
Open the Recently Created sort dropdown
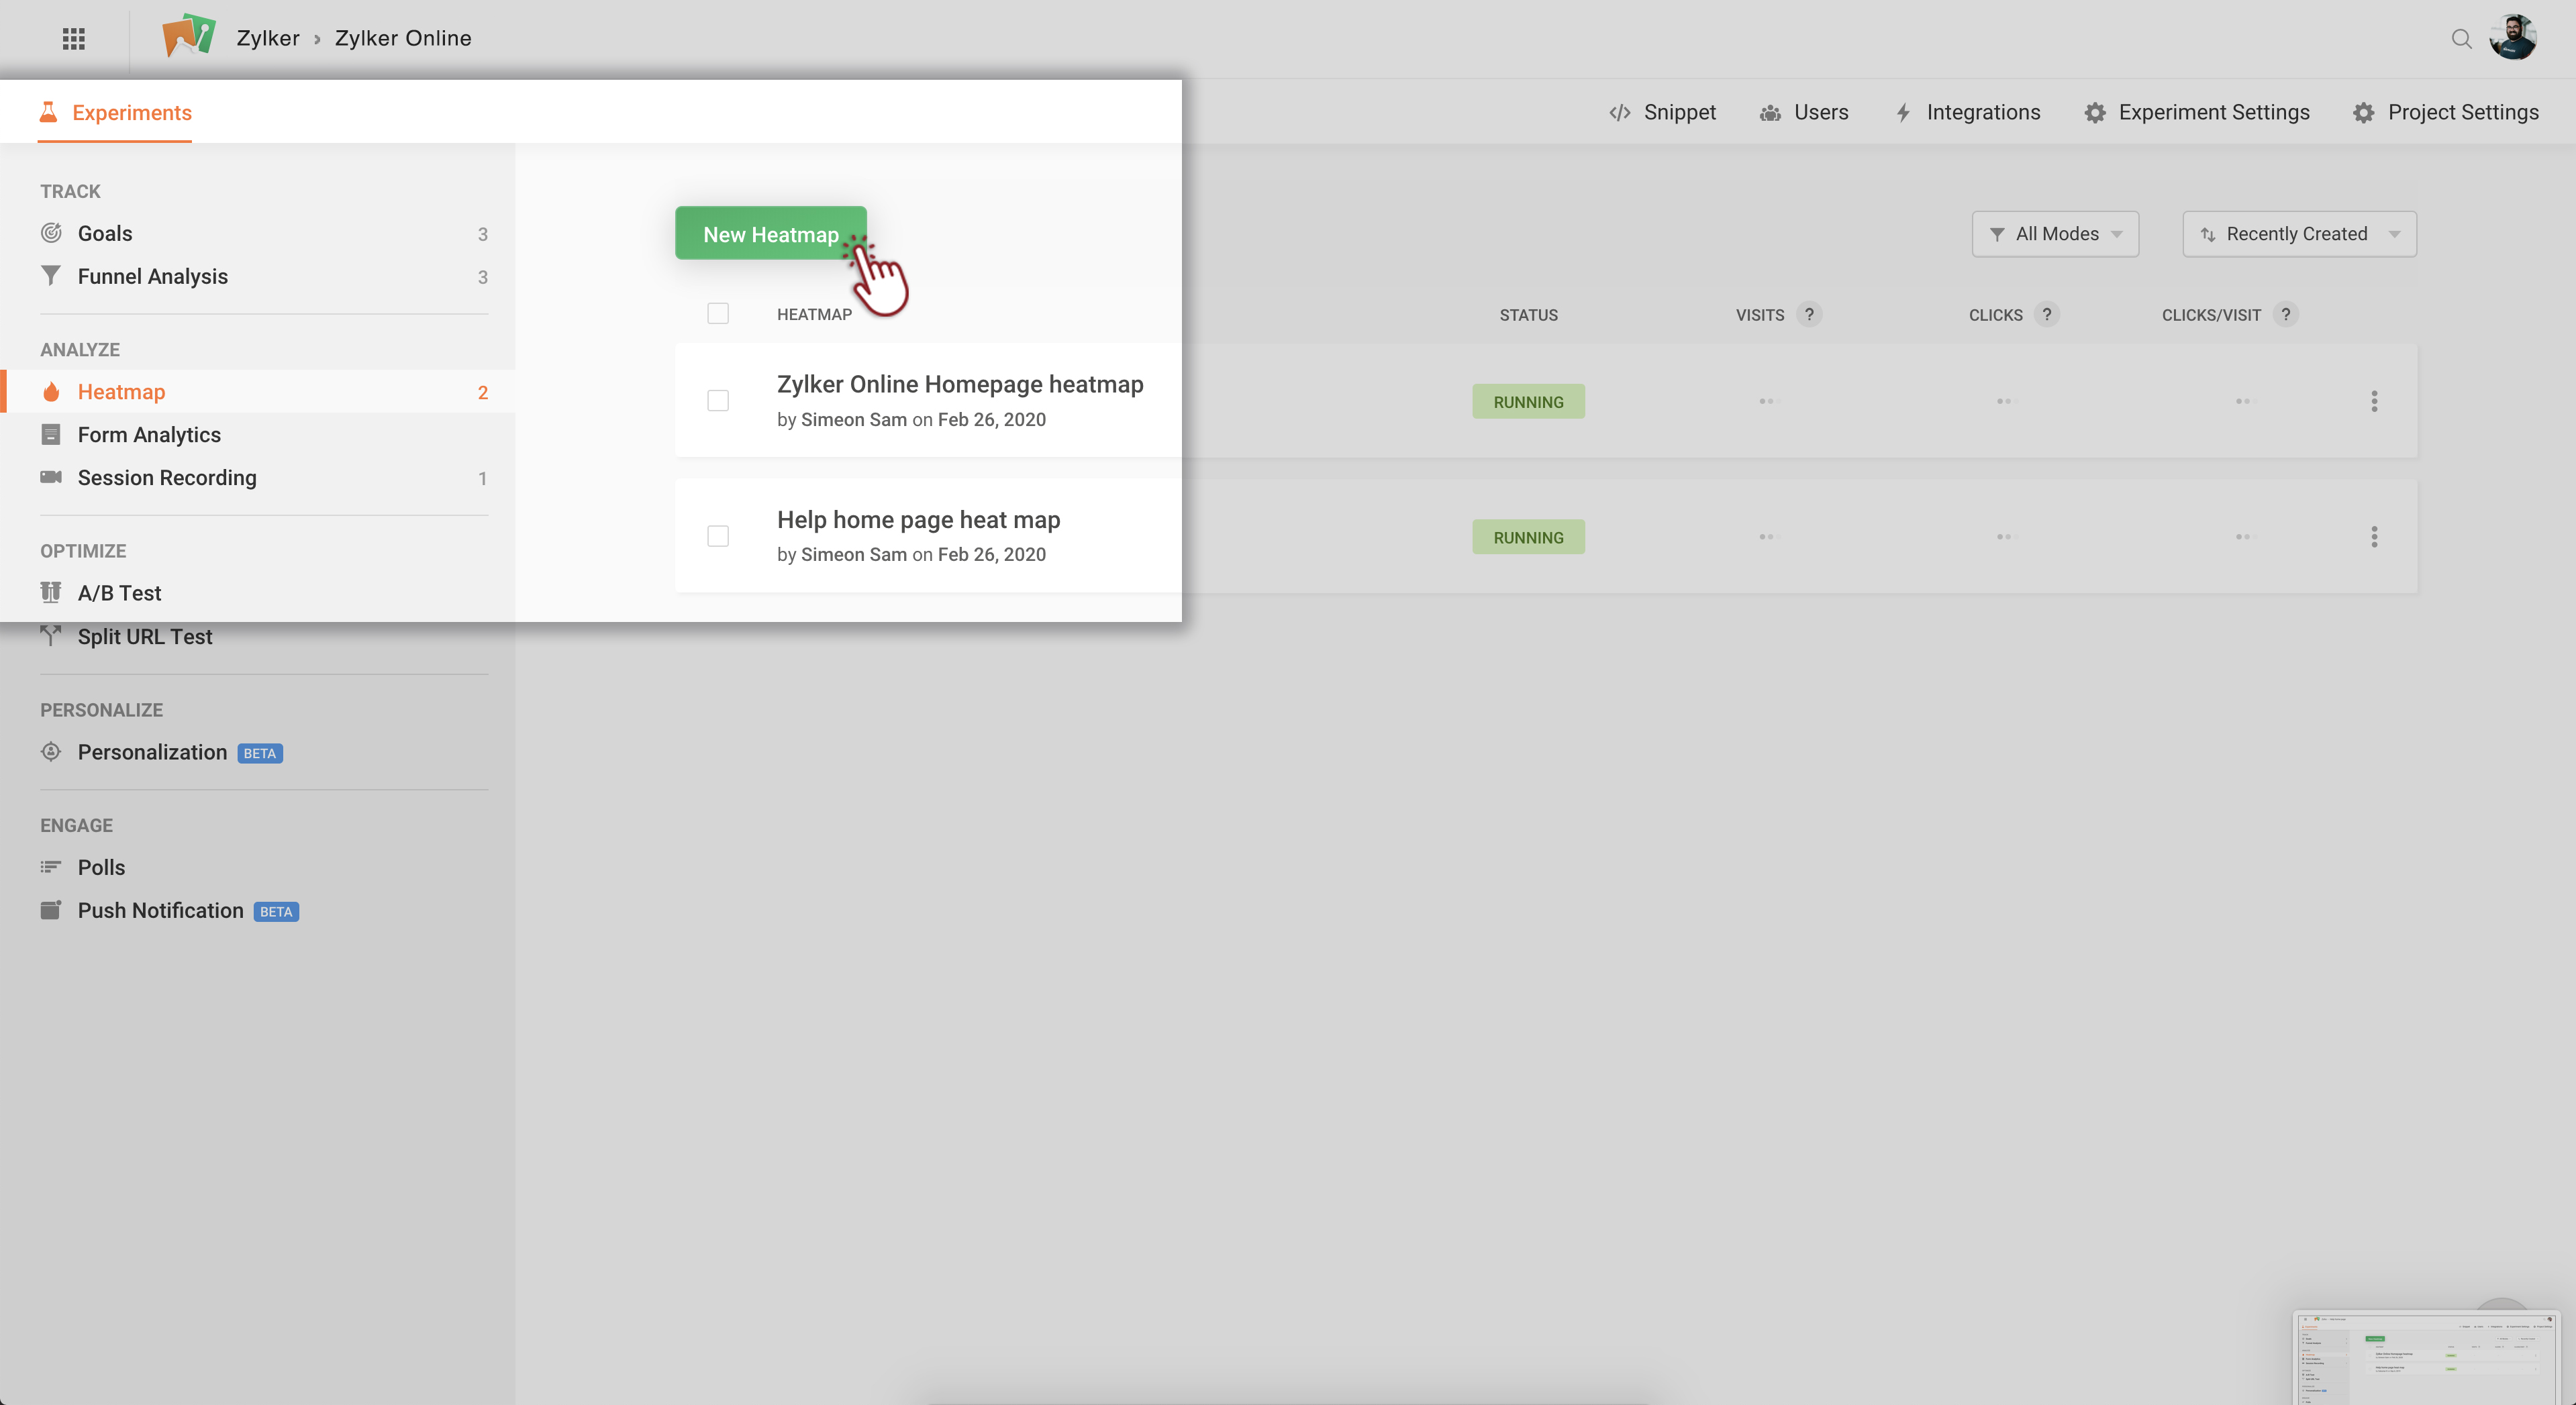[2299, 234]
